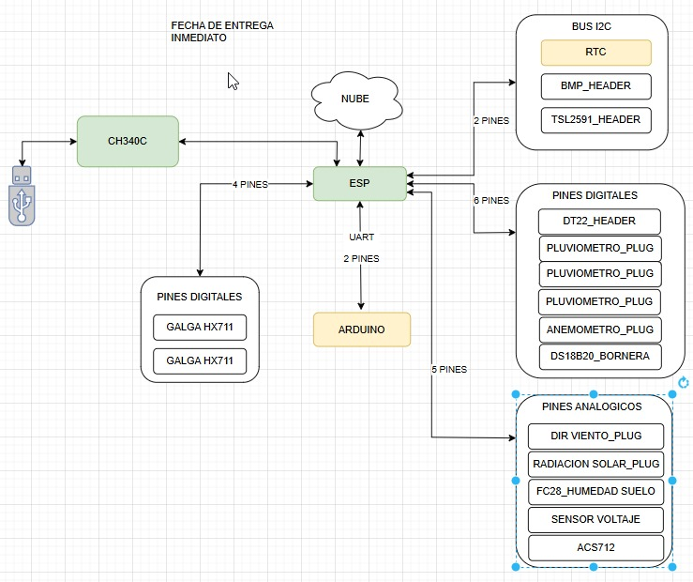The image size is (693, 582).
Task: Select the ANEMOMETRO_PLUG box
Action: [x=599, y=329]
